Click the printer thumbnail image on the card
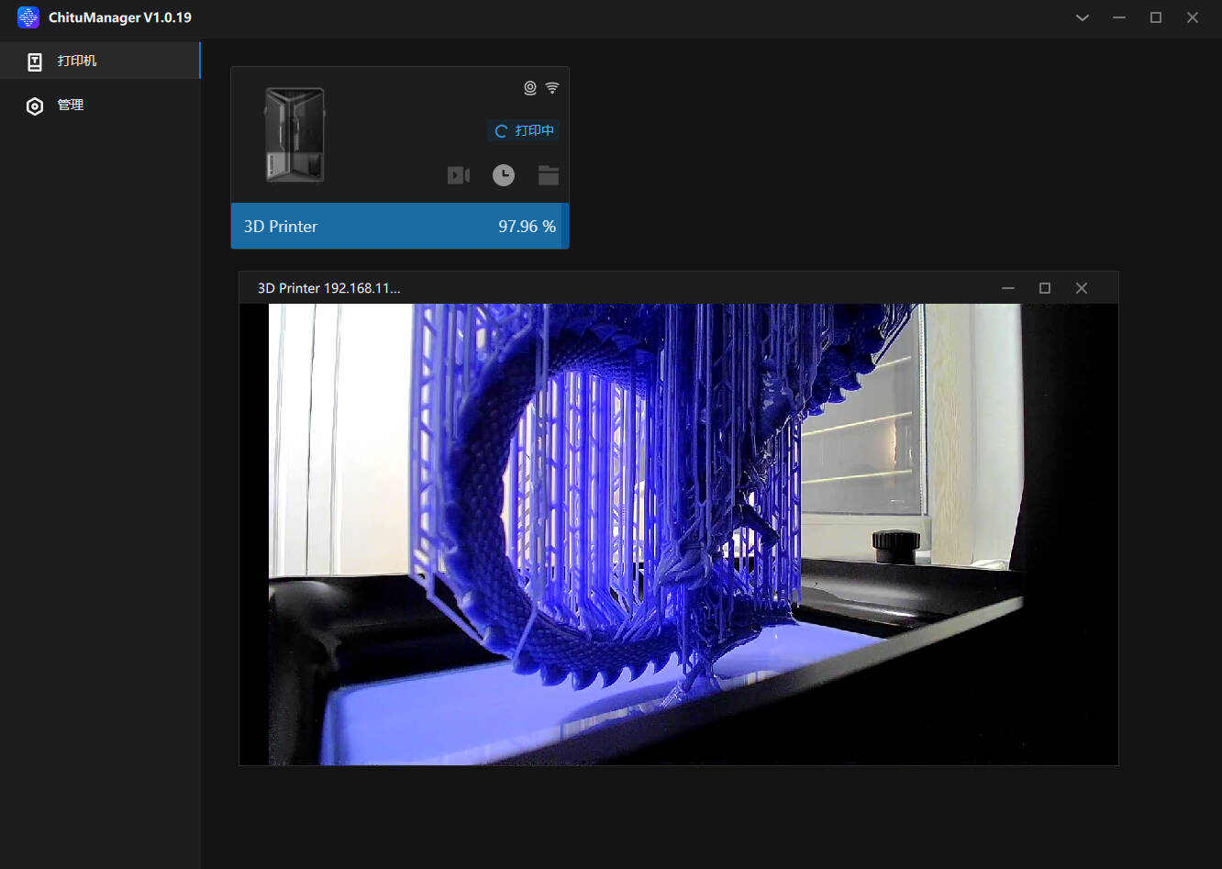This screenshot has height=869, width=1222. (294, 135)
